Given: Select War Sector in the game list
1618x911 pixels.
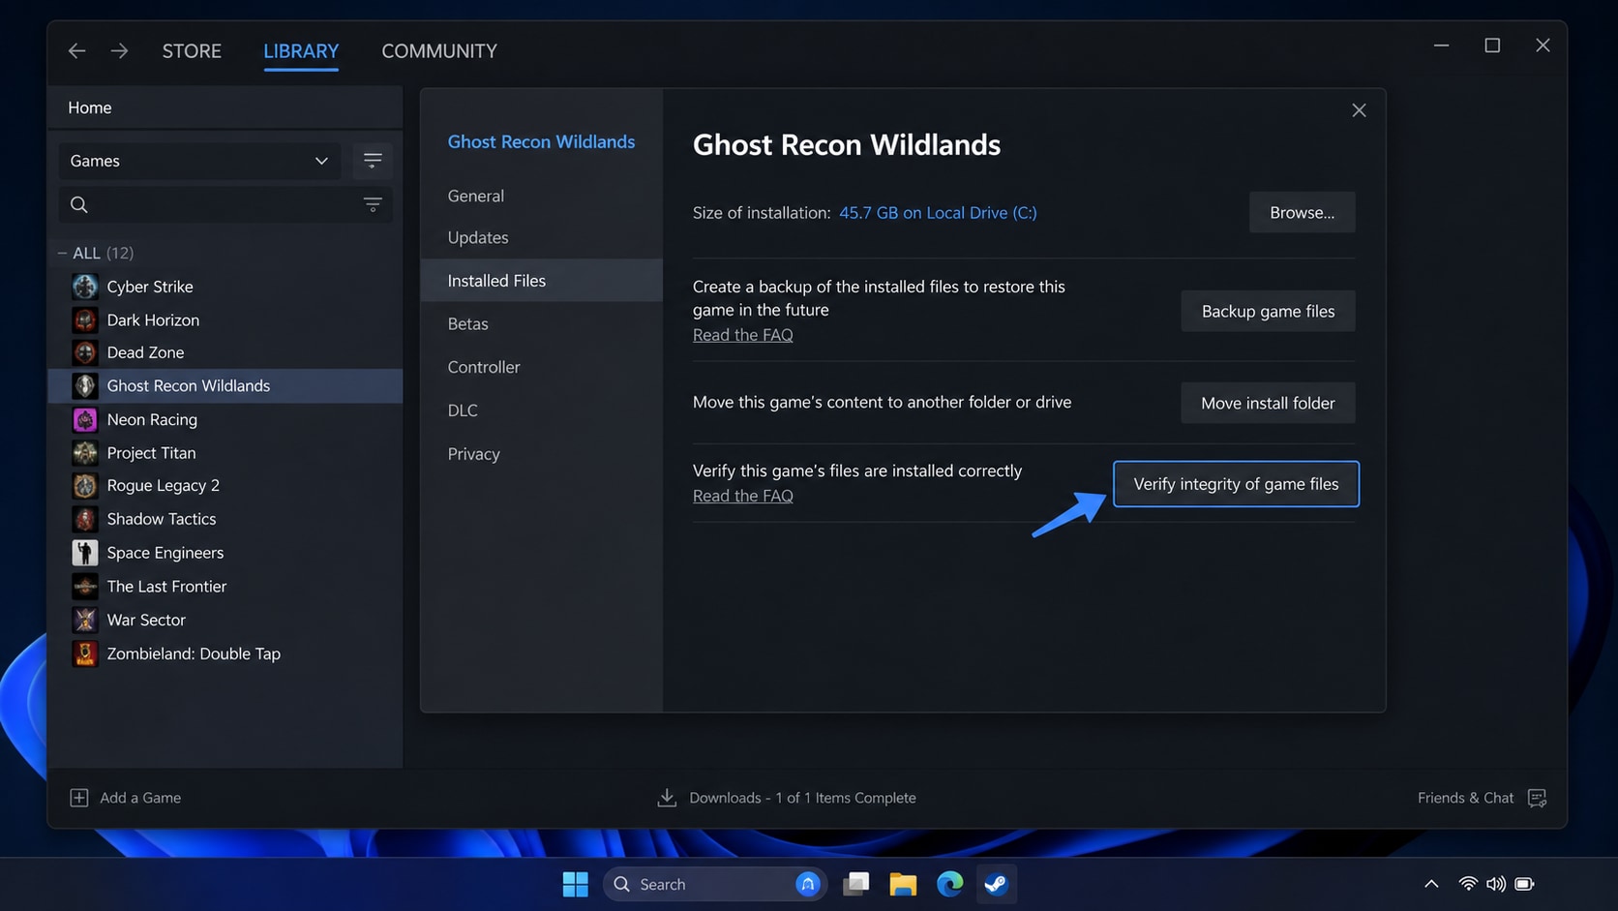Looking at the screenshot, I should [x=225, y=620].
